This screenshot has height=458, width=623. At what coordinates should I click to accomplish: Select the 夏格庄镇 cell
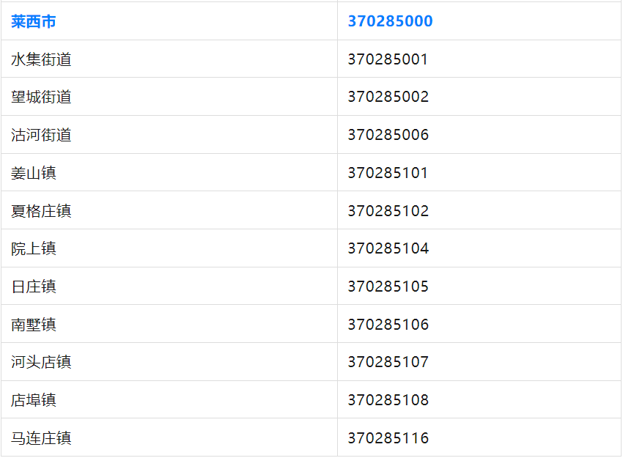[41, 211]
